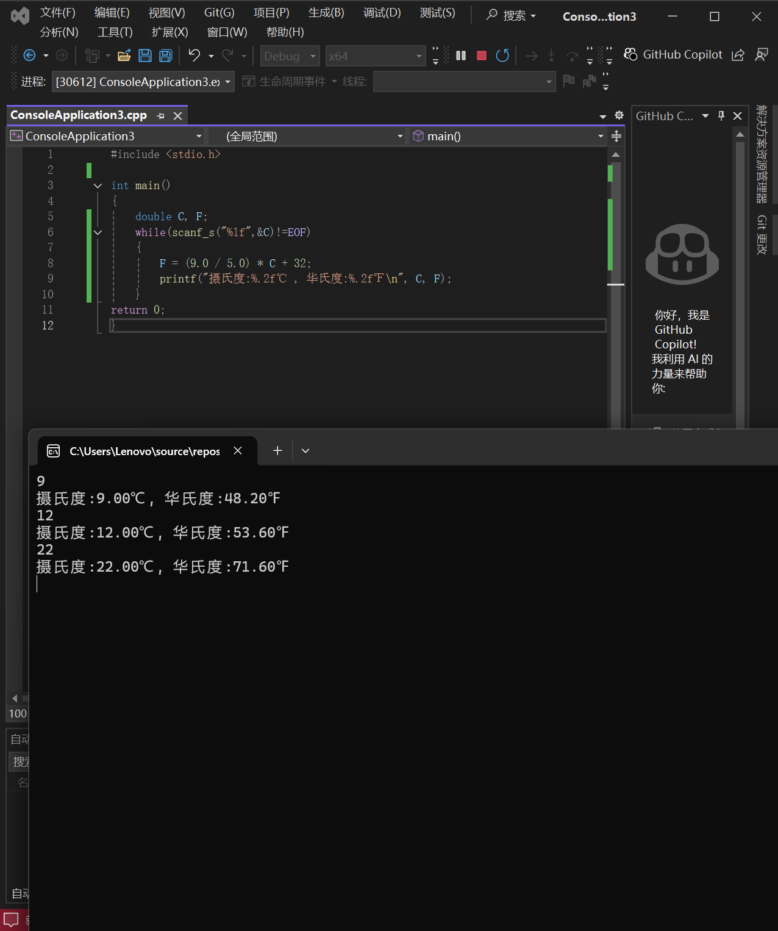The image size is (778, 931).
Task: Collapse the int main() code block
Action: pos(98,185)
